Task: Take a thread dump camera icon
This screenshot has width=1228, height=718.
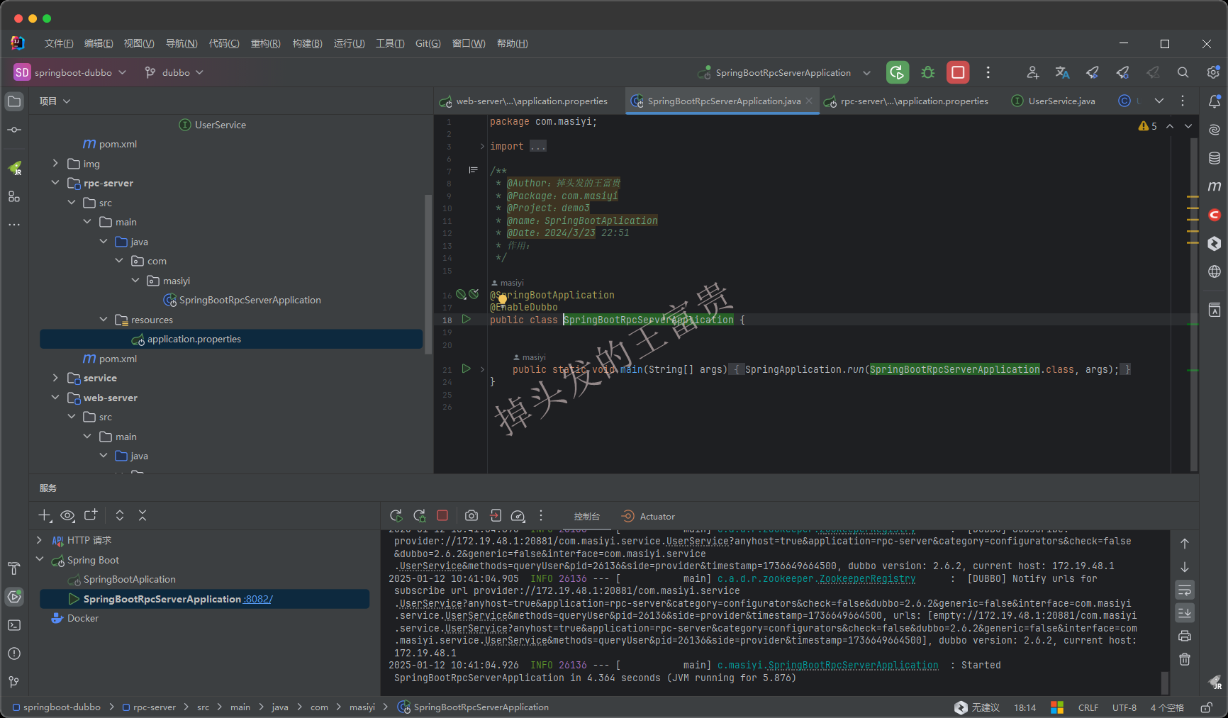Action: pos(471,516)
